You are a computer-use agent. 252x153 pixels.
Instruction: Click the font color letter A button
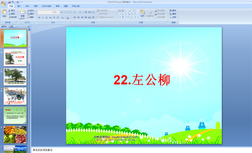[x=68, y=18]
